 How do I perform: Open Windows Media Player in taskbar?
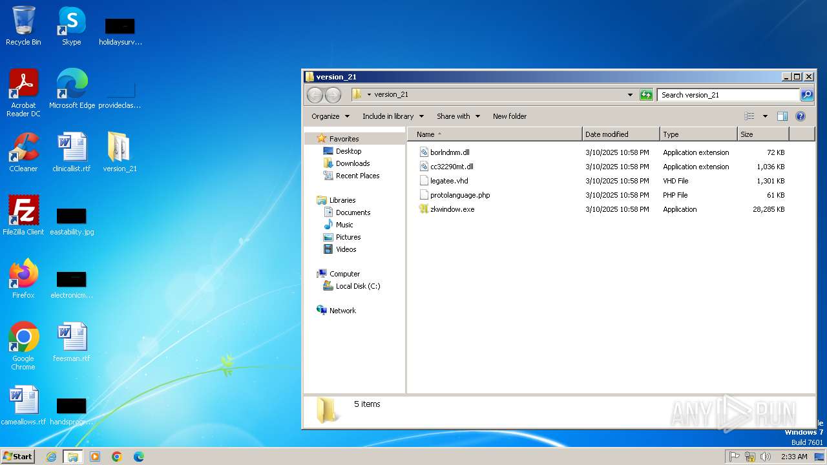[x=95, y=457]
